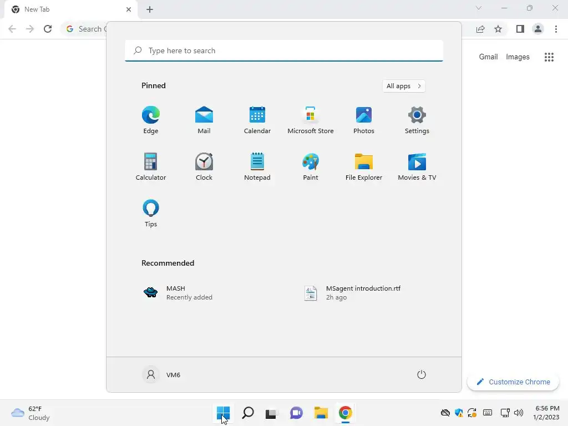
Task: Click the power button in Start menu
Action: (422, 374)
